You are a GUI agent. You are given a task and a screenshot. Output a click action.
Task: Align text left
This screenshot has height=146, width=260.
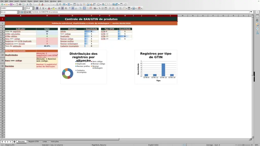tap(59, 8)
